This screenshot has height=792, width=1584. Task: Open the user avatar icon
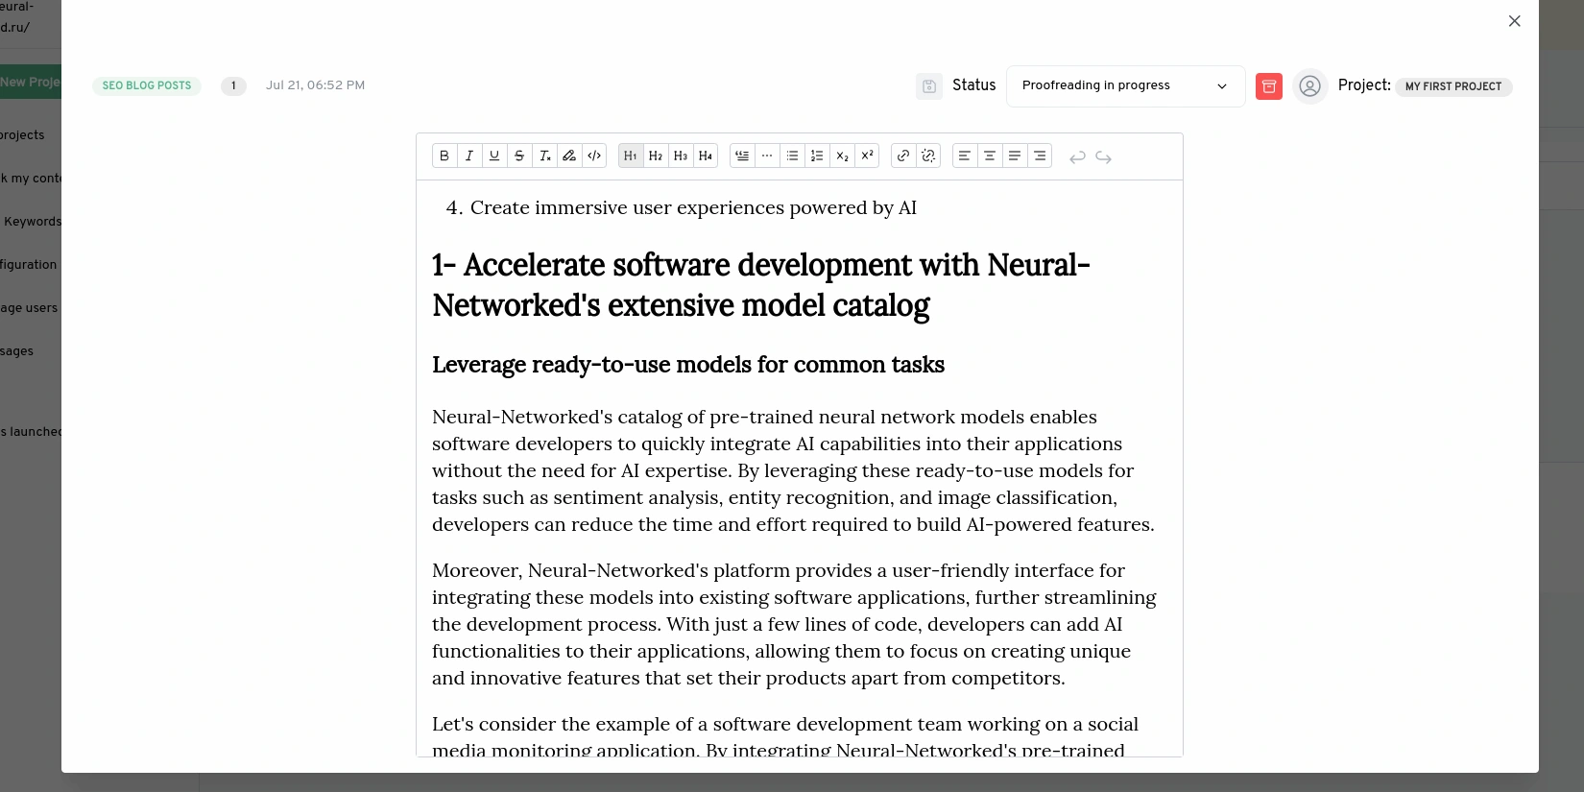[x=1309, y=86]
